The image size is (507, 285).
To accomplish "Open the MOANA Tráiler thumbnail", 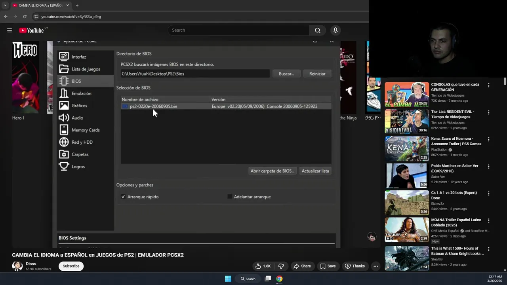I will click(407, 230).
